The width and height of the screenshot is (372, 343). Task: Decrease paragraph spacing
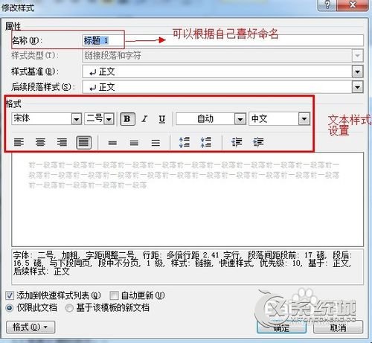[x=205, y=142]
